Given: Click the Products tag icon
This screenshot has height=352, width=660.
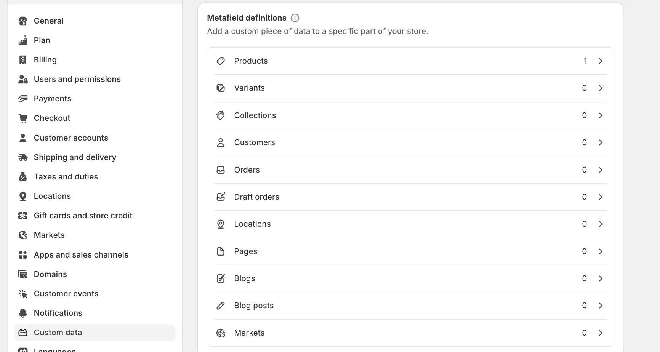Looking at the screenshot, I should [221, 61].
